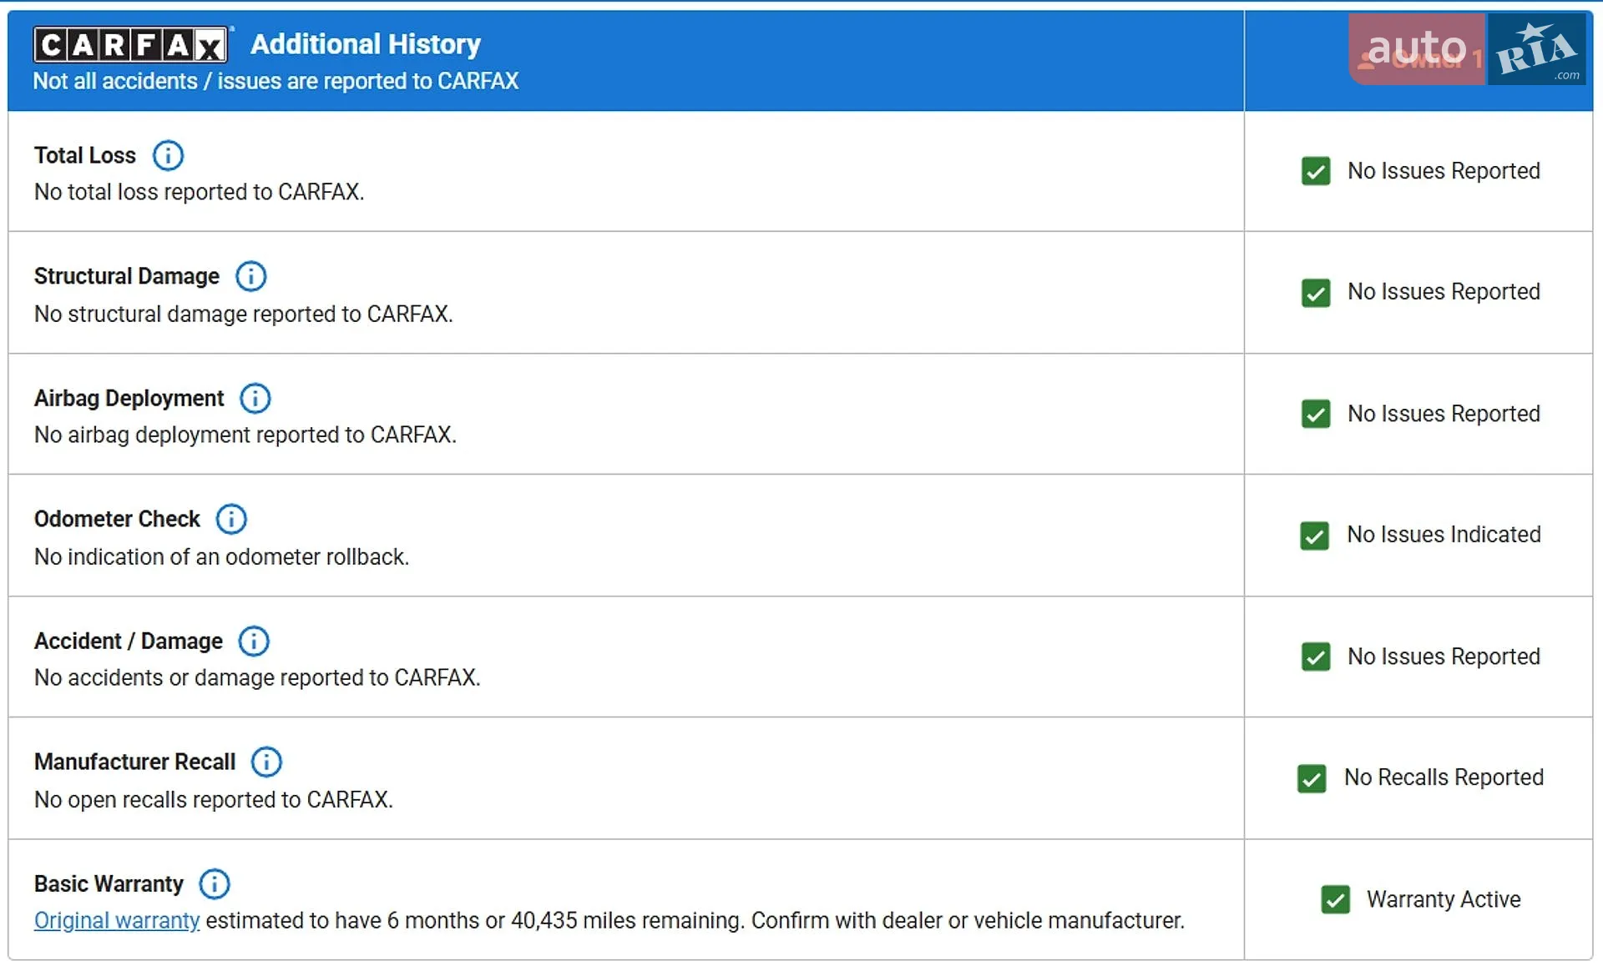
Task: Click 'No indication of an odometer rollback.'
Action: click(x=221, y=556)
